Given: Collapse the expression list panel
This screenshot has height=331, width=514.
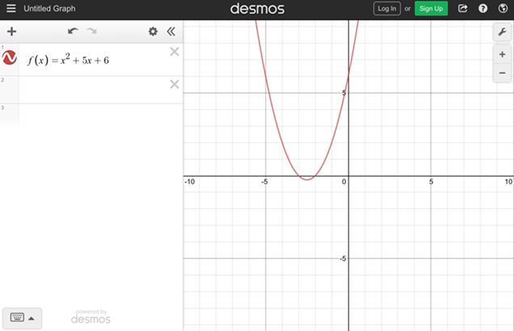Looking at the screenshot, I should tap(171, 31).
